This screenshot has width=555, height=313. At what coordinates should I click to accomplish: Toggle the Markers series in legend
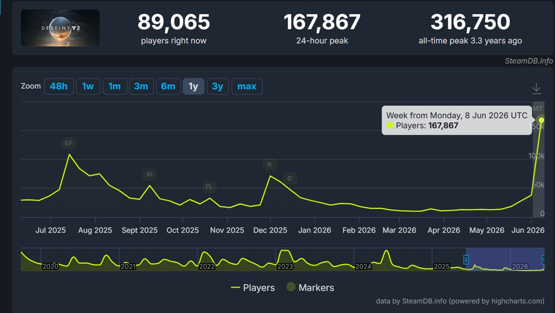point(310,288)
